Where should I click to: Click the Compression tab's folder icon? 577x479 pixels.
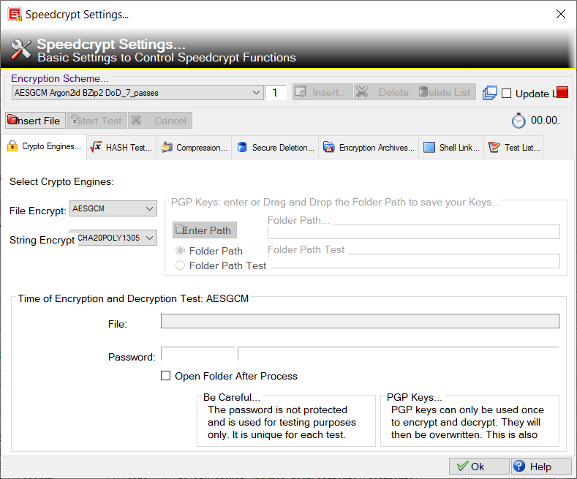click(167, 147)
